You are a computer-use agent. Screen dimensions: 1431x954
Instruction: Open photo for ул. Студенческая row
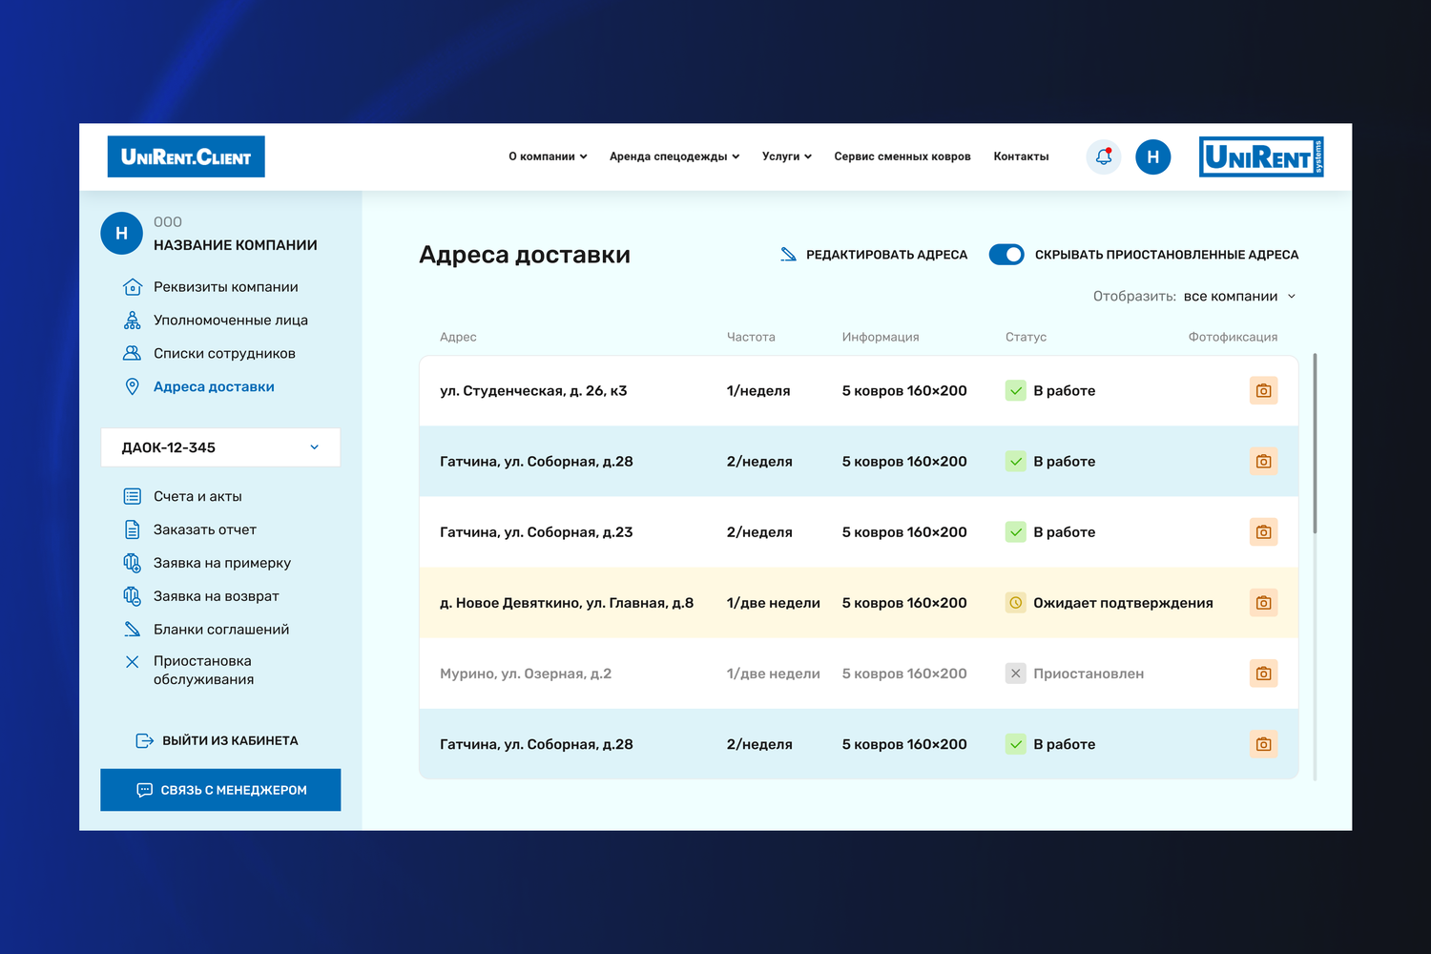pyautogui.click(x=1263, y=390)
